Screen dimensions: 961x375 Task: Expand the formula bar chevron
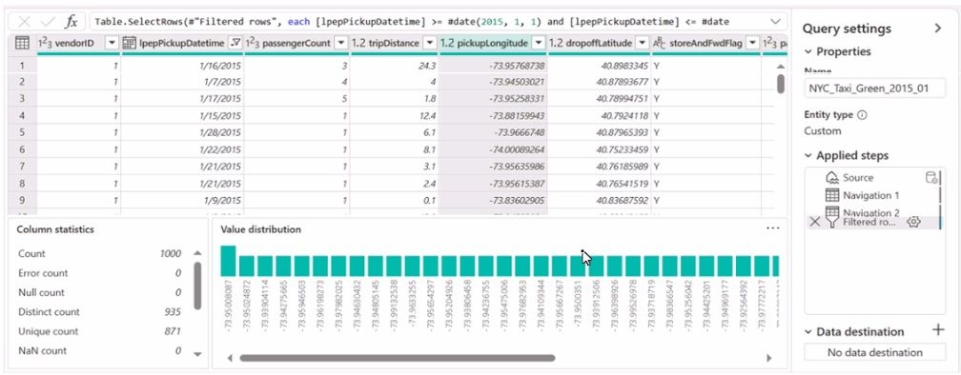[x=776, y=21]
